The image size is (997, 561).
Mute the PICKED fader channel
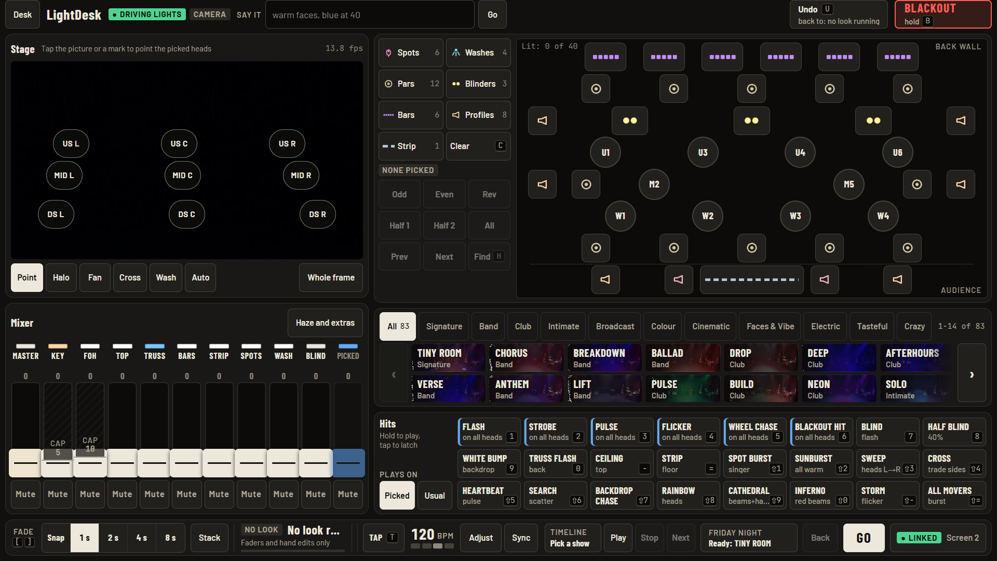tap(348, 494)
